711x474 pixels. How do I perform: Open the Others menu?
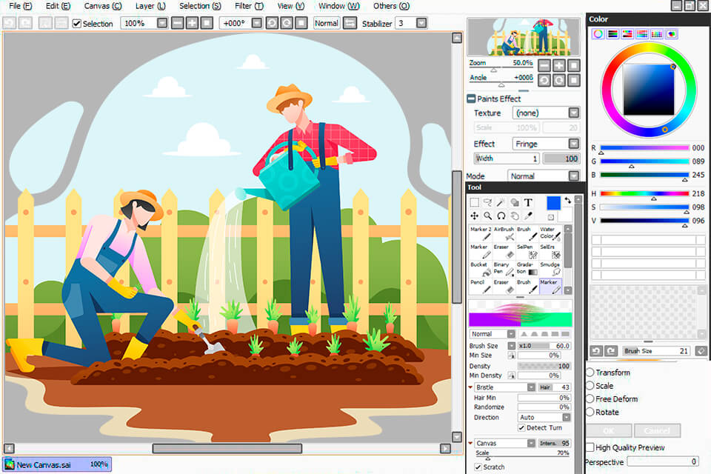(391, 6)
